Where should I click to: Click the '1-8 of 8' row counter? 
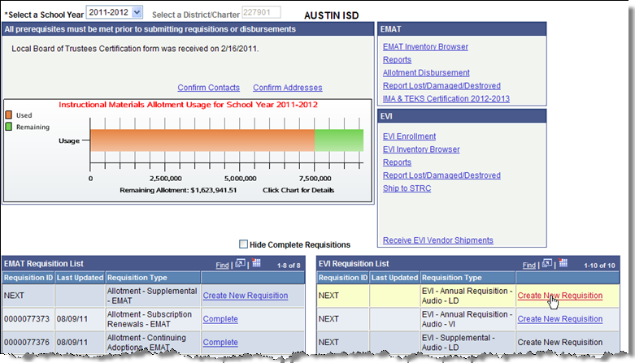click(x=289, y=266)
